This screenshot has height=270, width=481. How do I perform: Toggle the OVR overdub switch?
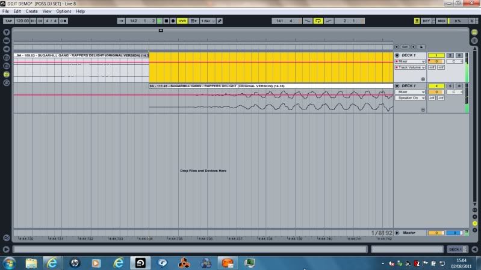182,20
